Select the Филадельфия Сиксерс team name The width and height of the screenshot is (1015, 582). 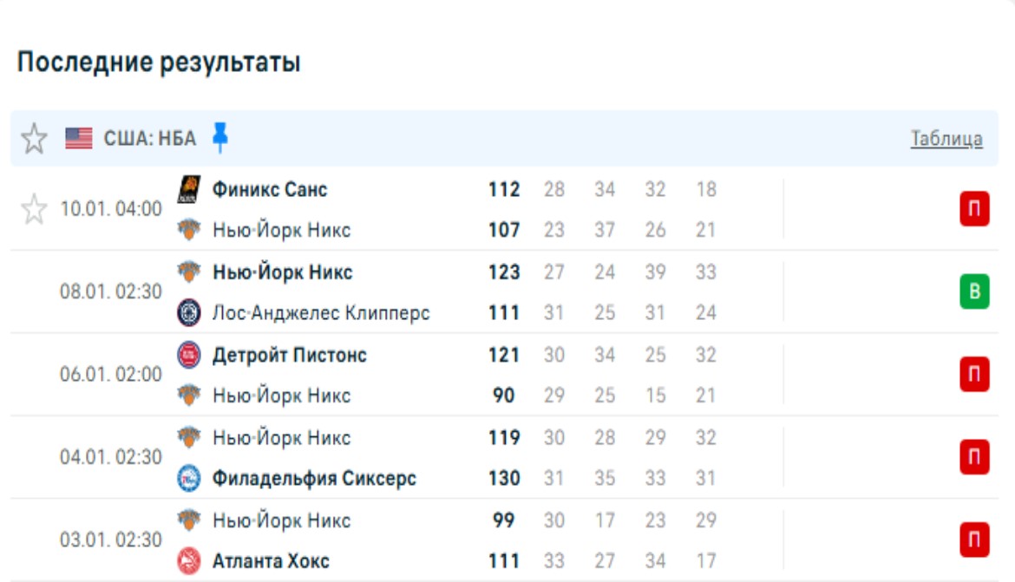point(314,478)
